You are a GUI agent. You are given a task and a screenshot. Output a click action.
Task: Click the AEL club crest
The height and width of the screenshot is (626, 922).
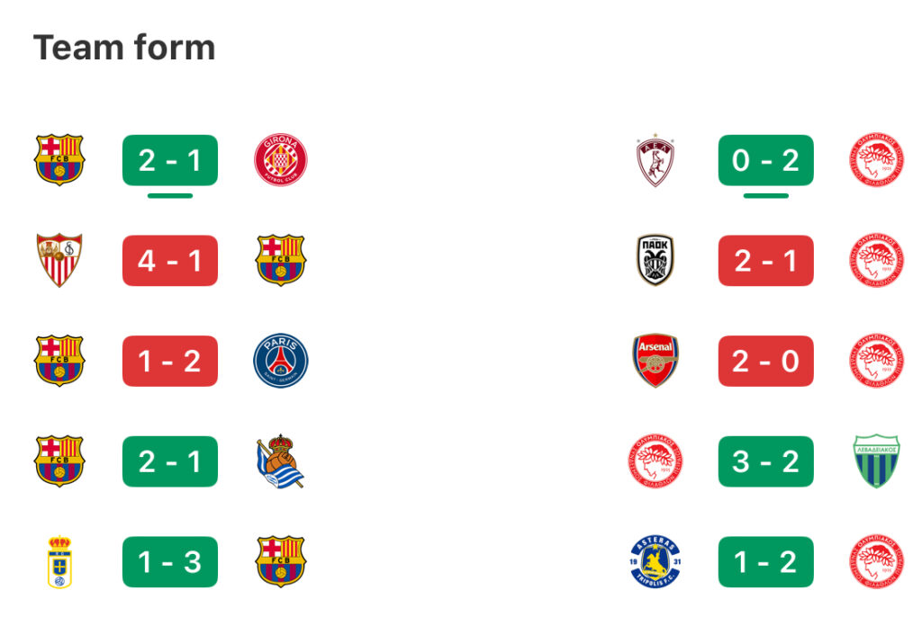655,160
